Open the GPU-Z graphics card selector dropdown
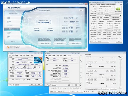This screenshot has height=96, width=128. coord(100,42)
